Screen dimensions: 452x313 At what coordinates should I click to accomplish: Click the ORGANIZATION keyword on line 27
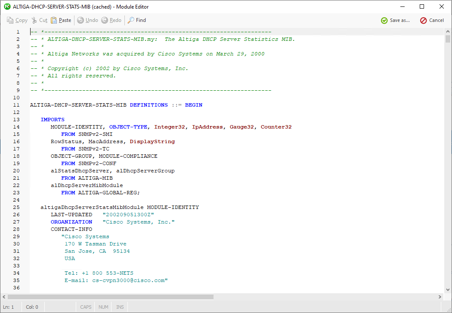(x=71, y=222)
